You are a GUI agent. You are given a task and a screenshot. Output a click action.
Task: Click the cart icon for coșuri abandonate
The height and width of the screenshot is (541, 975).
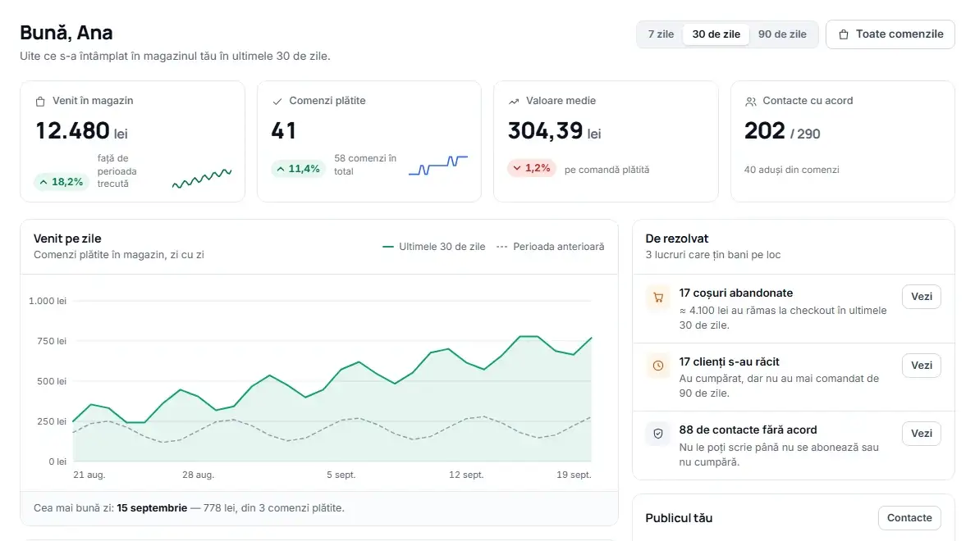(x=658, y=298)
